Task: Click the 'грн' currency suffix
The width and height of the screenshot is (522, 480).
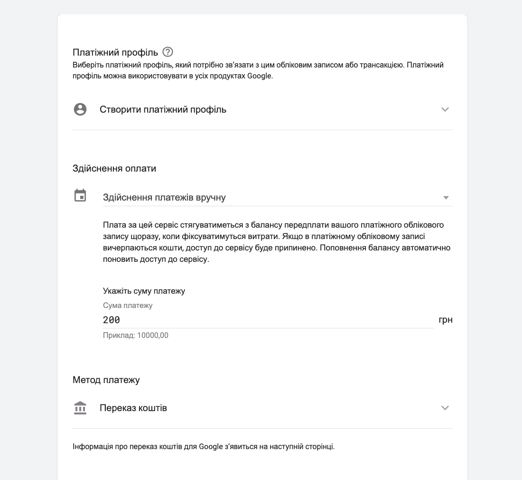Action: click(x=445, y=320)
